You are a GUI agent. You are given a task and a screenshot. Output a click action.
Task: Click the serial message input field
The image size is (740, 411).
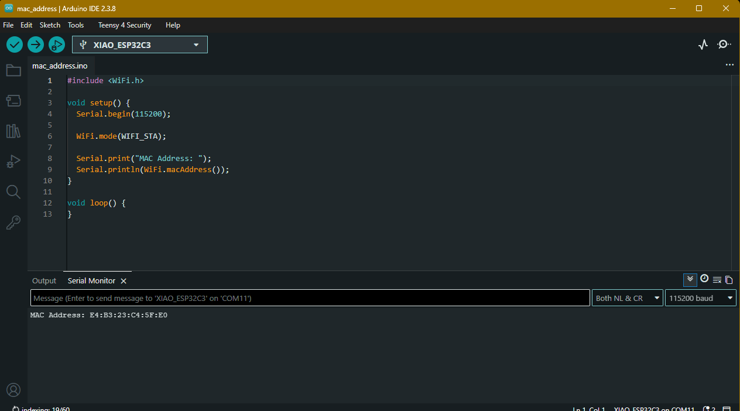tap(310, 298)
